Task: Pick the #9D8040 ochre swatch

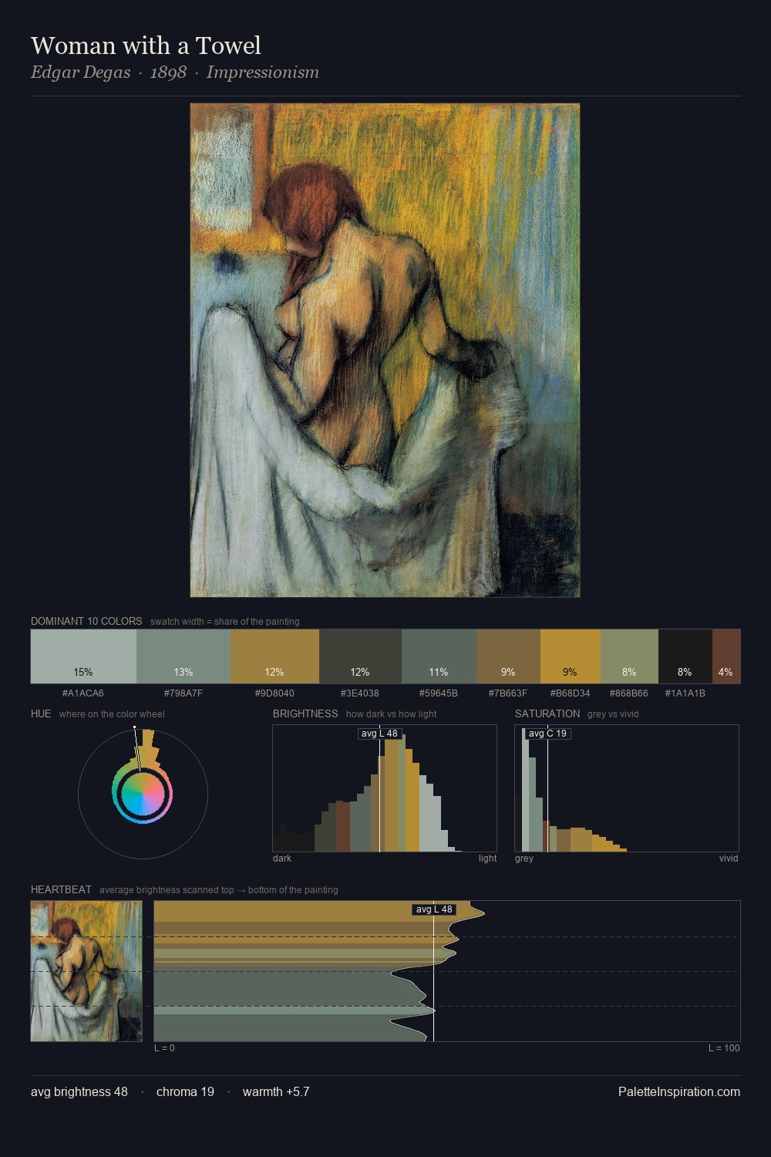Action: [274, 656]
